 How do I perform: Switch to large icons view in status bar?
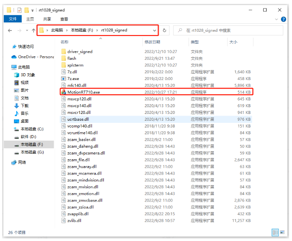282,232
